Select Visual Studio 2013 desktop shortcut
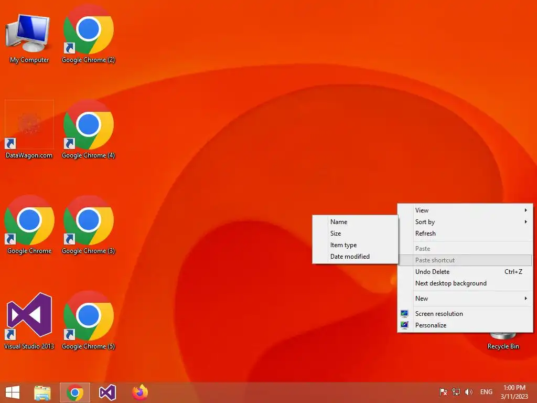The width and height of the screenshot is (537, 403). click(29, 321)
